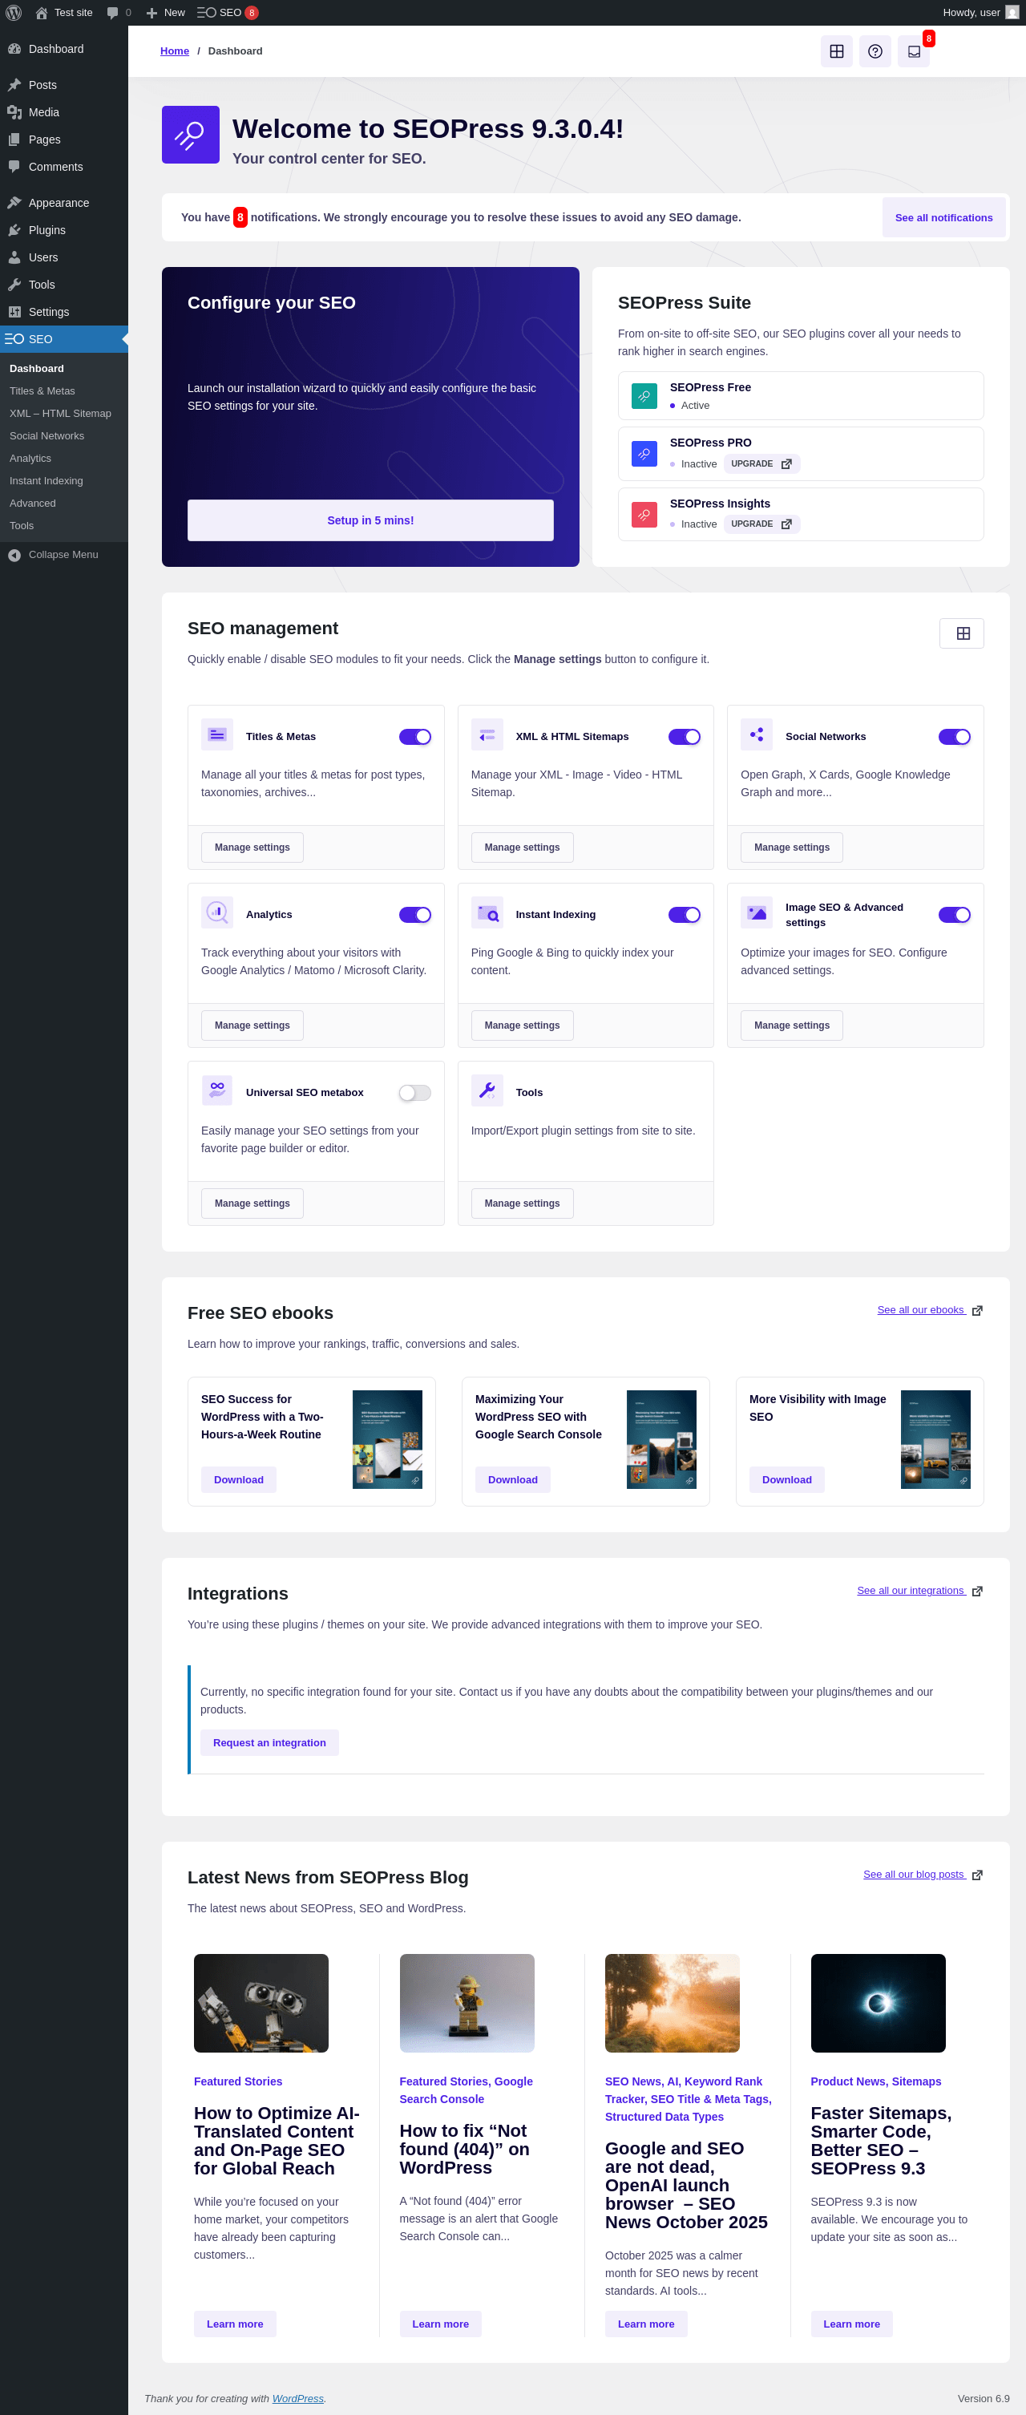Learn more about Faster Sitemaps post

850,2324
